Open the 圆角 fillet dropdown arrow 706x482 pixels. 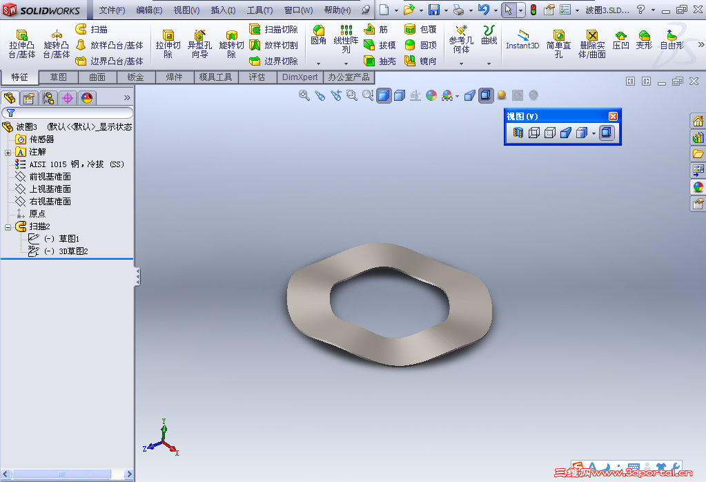point(318,64)
